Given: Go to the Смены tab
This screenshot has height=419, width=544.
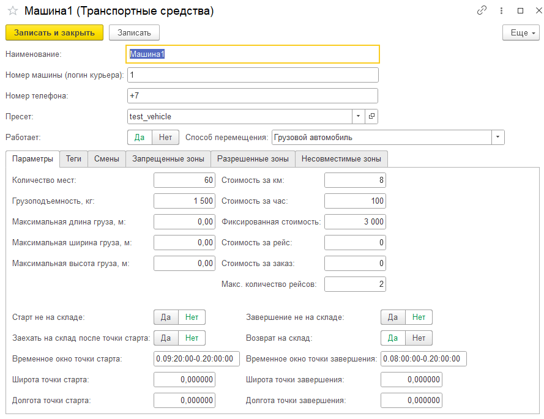Looking at the screenshot, I should pyautogui.click(x=106, y=159).
